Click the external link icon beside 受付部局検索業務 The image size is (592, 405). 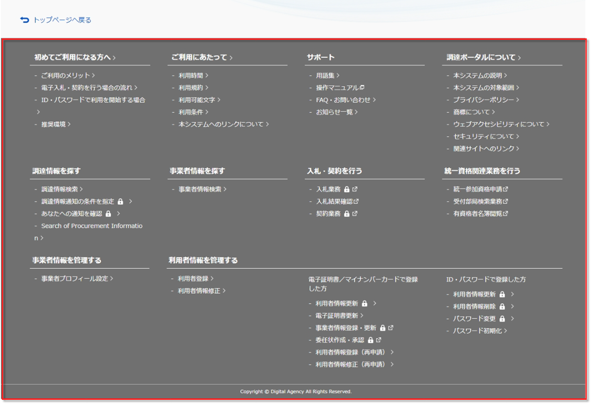(x=505, y=201)
